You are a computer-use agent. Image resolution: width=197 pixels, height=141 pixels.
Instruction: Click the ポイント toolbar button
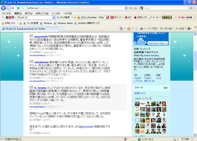coord(116,17)
